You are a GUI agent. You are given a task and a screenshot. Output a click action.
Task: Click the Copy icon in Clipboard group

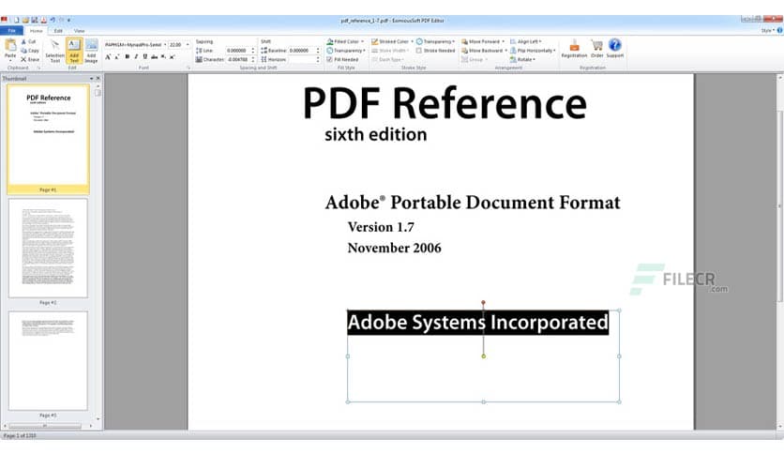coord(23,51)
